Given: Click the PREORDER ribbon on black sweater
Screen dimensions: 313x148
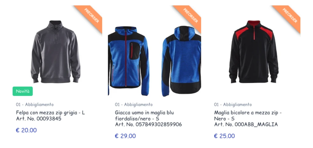Looking at the screenshot, I should [289, 16].
